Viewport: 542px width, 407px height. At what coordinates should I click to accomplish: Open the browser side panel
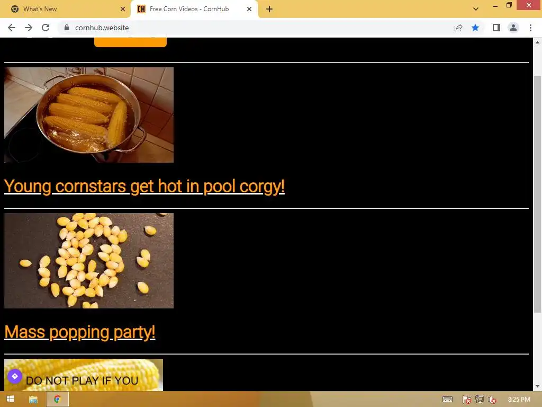point(496,28)
